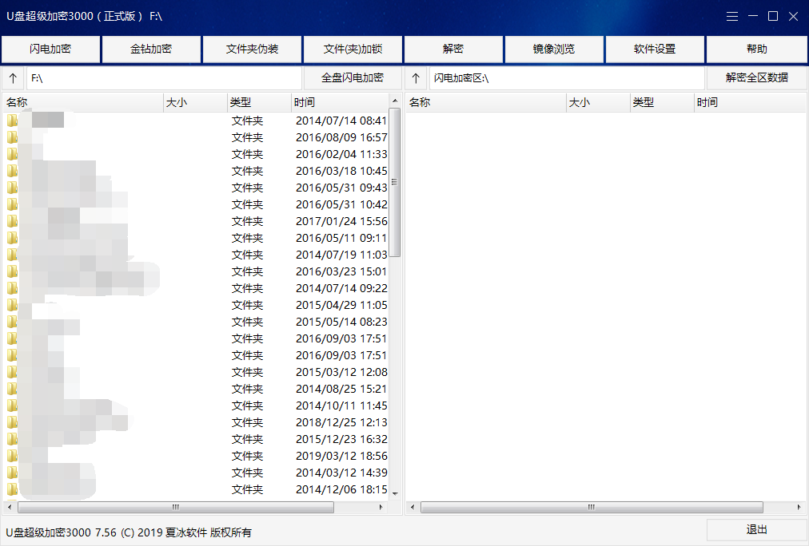Sort right pane by 时间 column

tap(750, 102)
